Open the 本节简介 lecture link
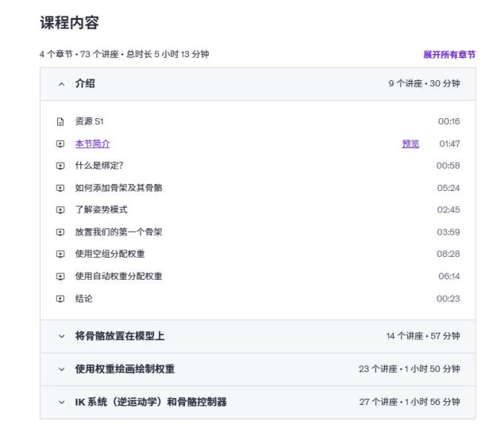489x436 pixels. 92,144
